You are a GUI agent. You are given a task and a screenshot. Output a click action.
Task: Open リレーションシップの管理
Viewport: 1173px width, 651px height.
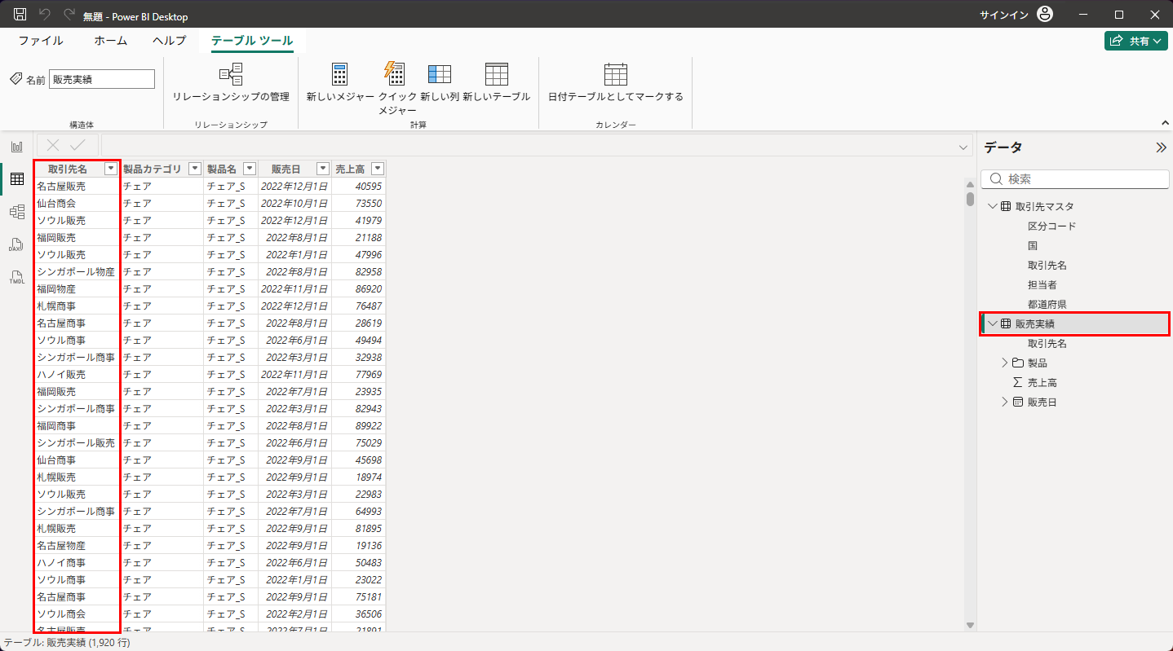tap(231, 82)
